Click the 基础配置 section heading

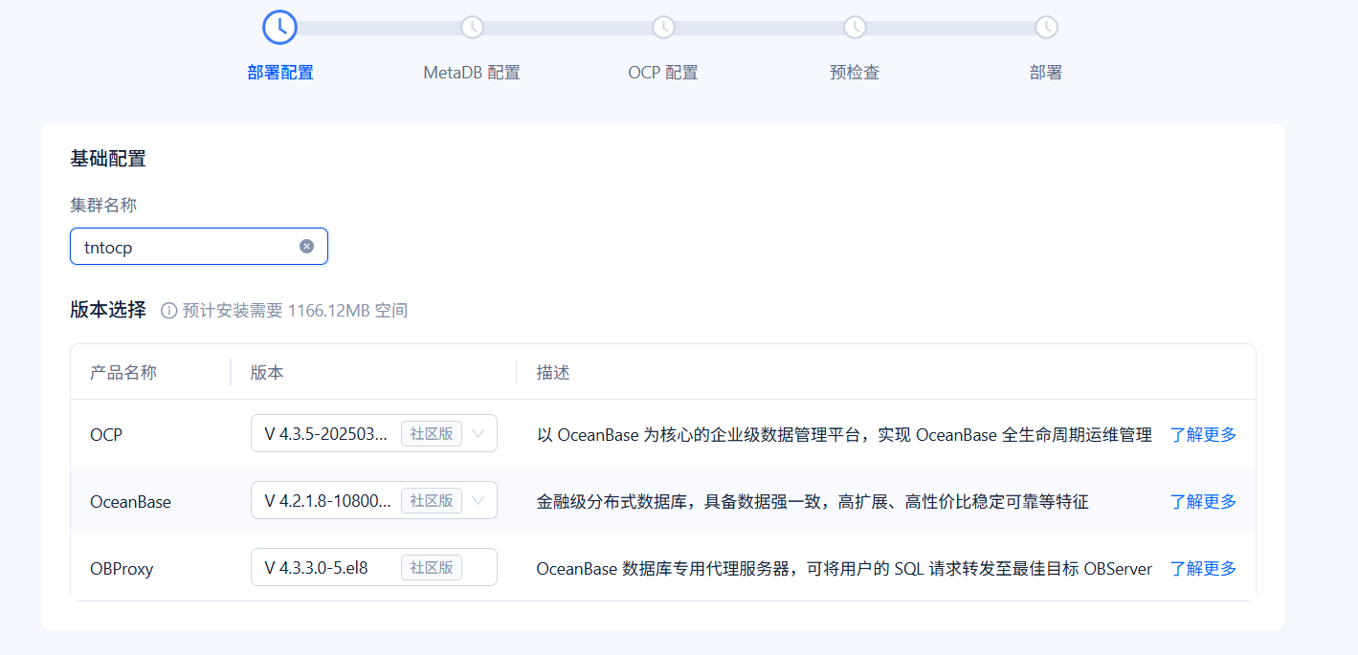[108, 159]
